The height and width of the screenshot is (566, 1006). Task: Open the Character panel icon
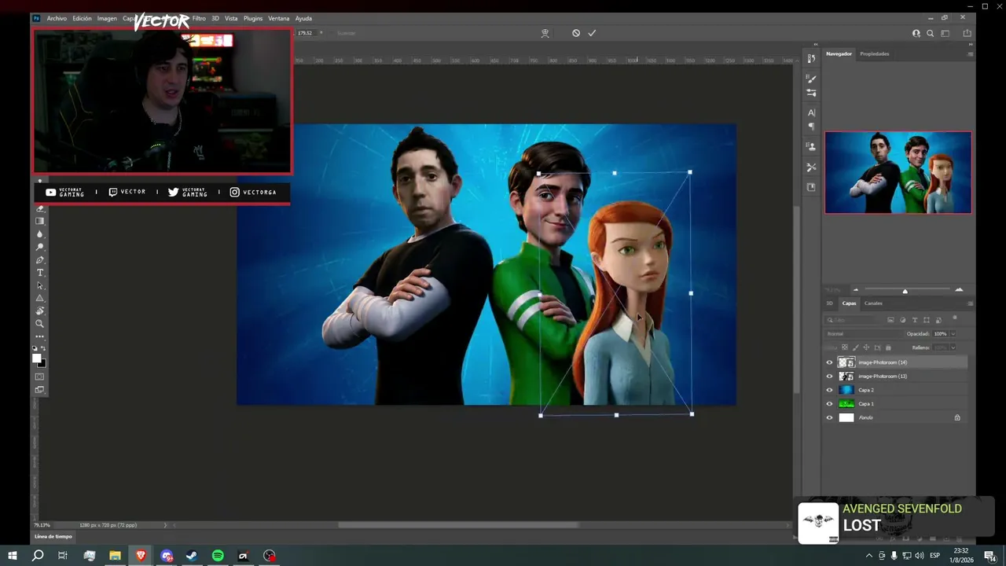click(x=811, y=112)
